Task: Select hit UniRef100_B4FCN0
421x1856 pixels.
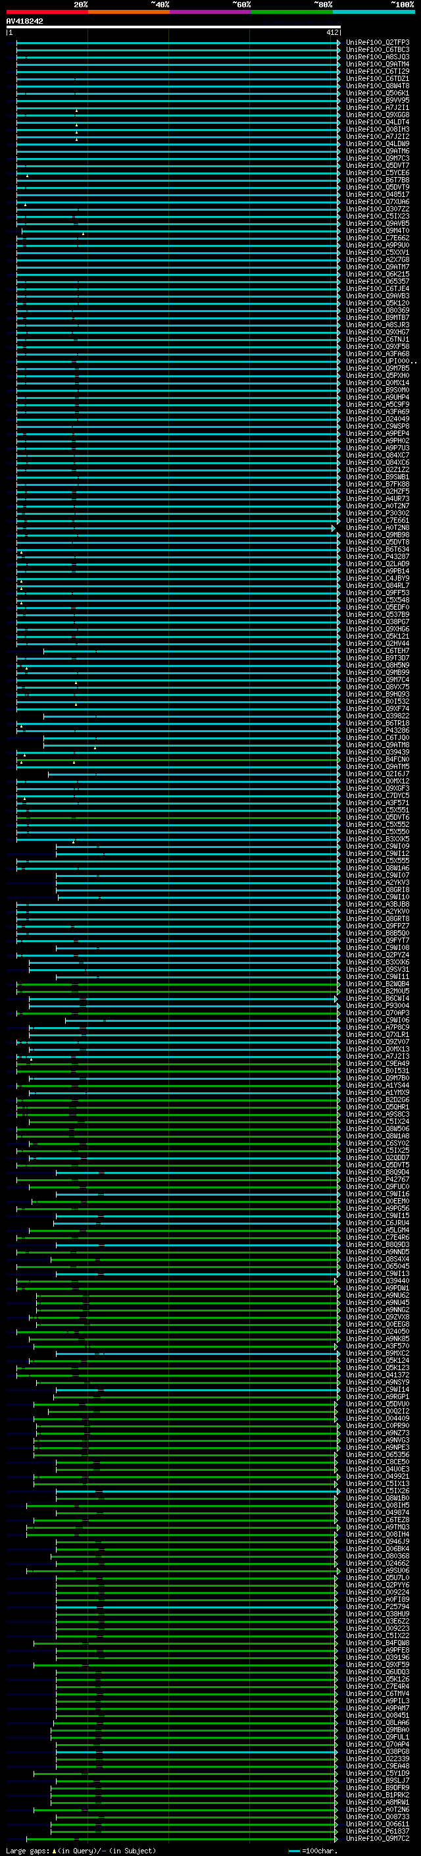Action: [378, 758]
